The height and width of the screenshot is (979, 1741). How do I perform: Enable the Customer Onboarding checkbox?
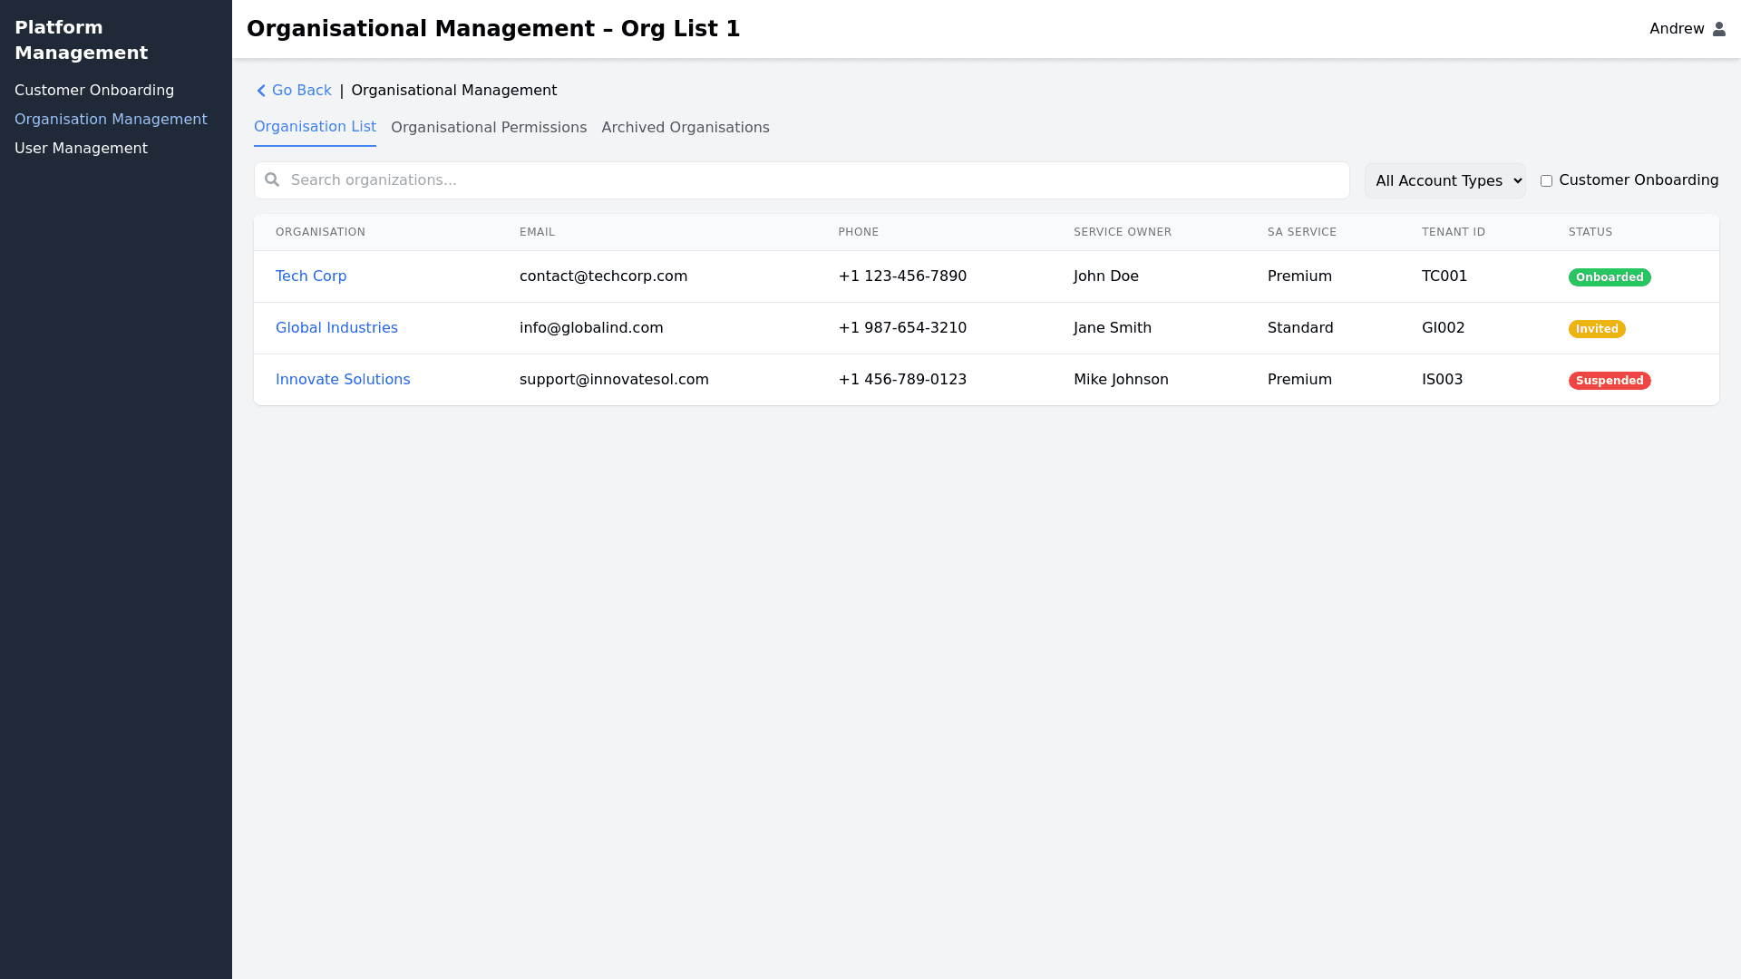pos(1546,180)
